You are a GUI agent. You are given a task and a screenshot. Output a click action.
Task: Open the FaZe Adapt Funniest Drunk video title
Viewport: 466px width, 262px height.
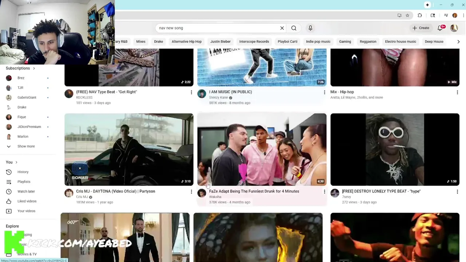coord(254,191)
